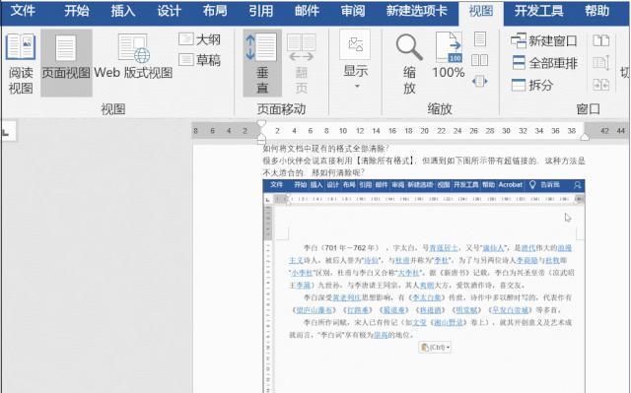Arrange all windows (全部重排)

545,63
